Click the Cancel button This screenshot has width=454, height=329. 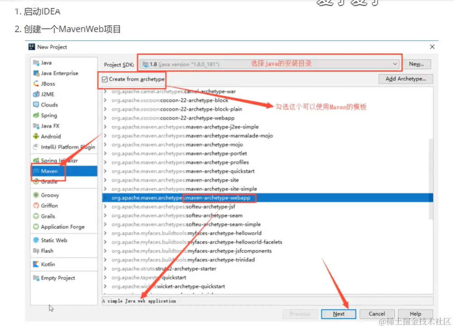(x=377, y=314)
